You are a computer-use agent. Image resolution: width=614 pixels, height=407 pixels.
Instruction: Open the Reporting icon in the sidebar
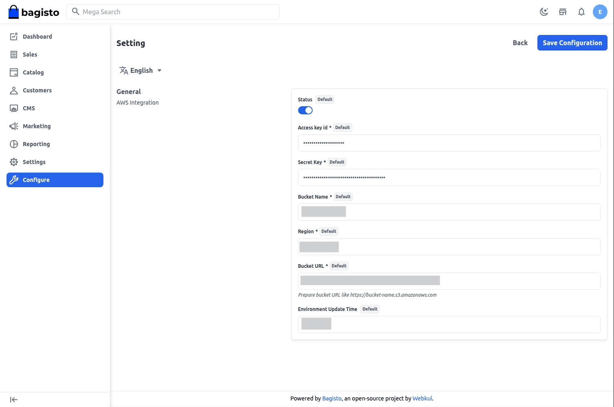[13, 144]
